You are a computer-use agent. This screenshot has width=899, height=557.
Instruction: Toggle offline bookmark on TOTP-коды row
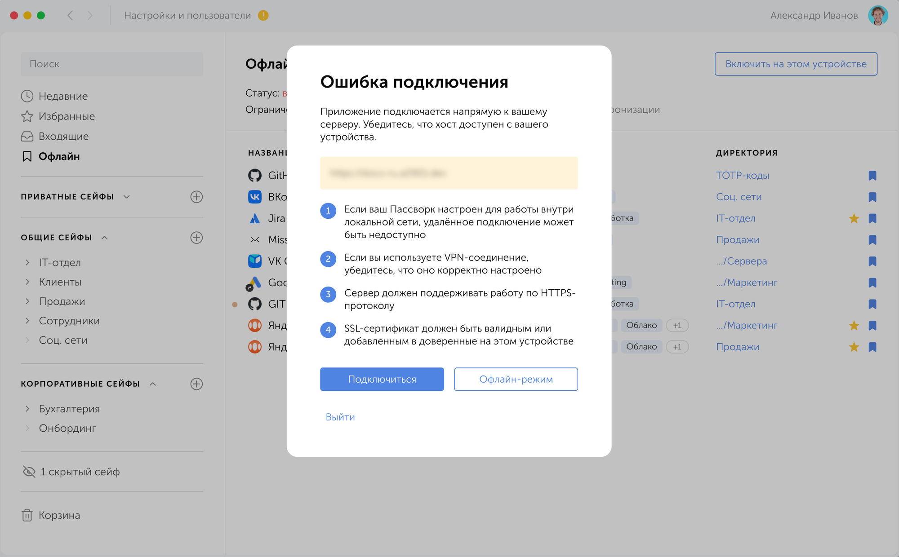pyautogui.click(x=872, y=176)
